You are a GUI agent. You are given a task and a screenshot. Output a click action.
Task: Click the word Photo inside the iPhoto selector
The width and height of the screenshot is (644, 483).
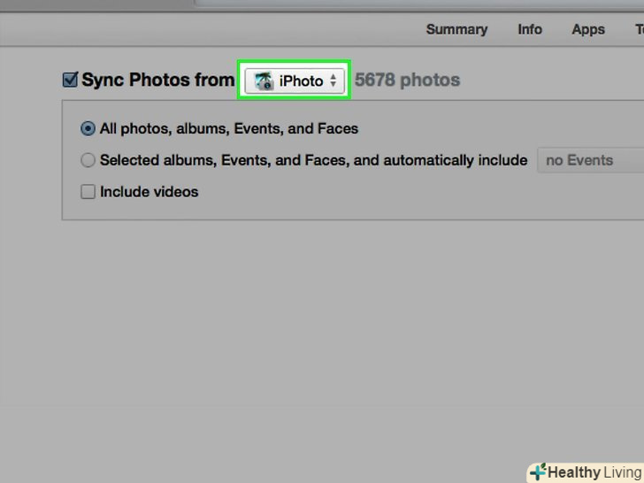tap(303, 80)
